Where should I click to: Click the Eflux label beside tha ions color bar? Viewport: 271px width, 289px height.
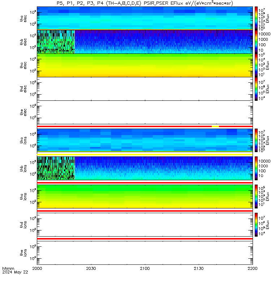(x=267, y=140)
